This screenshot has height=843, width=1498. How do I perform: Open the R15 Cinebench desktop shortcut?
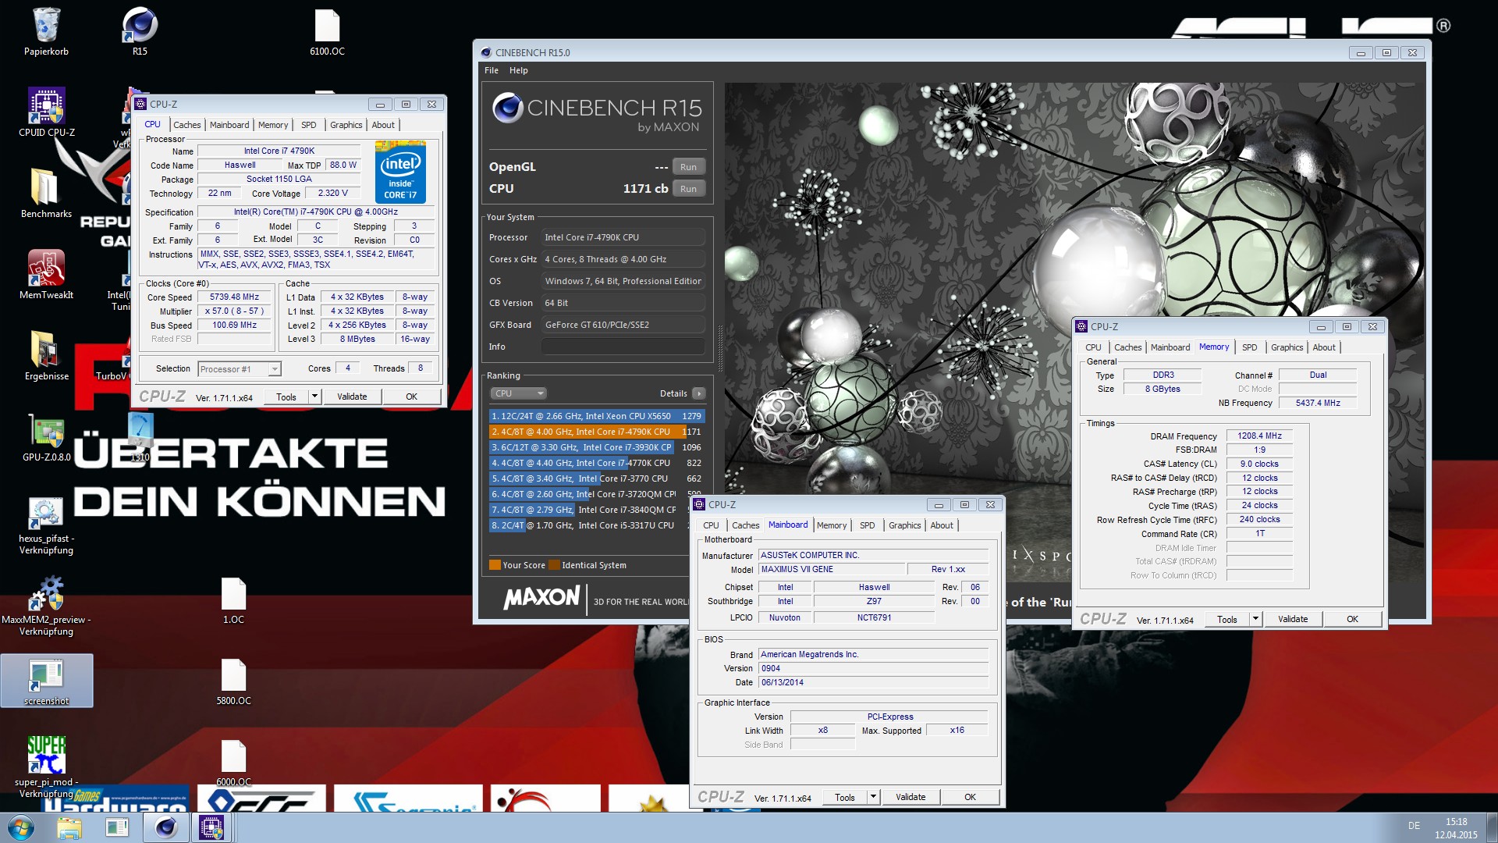(140, 32)
